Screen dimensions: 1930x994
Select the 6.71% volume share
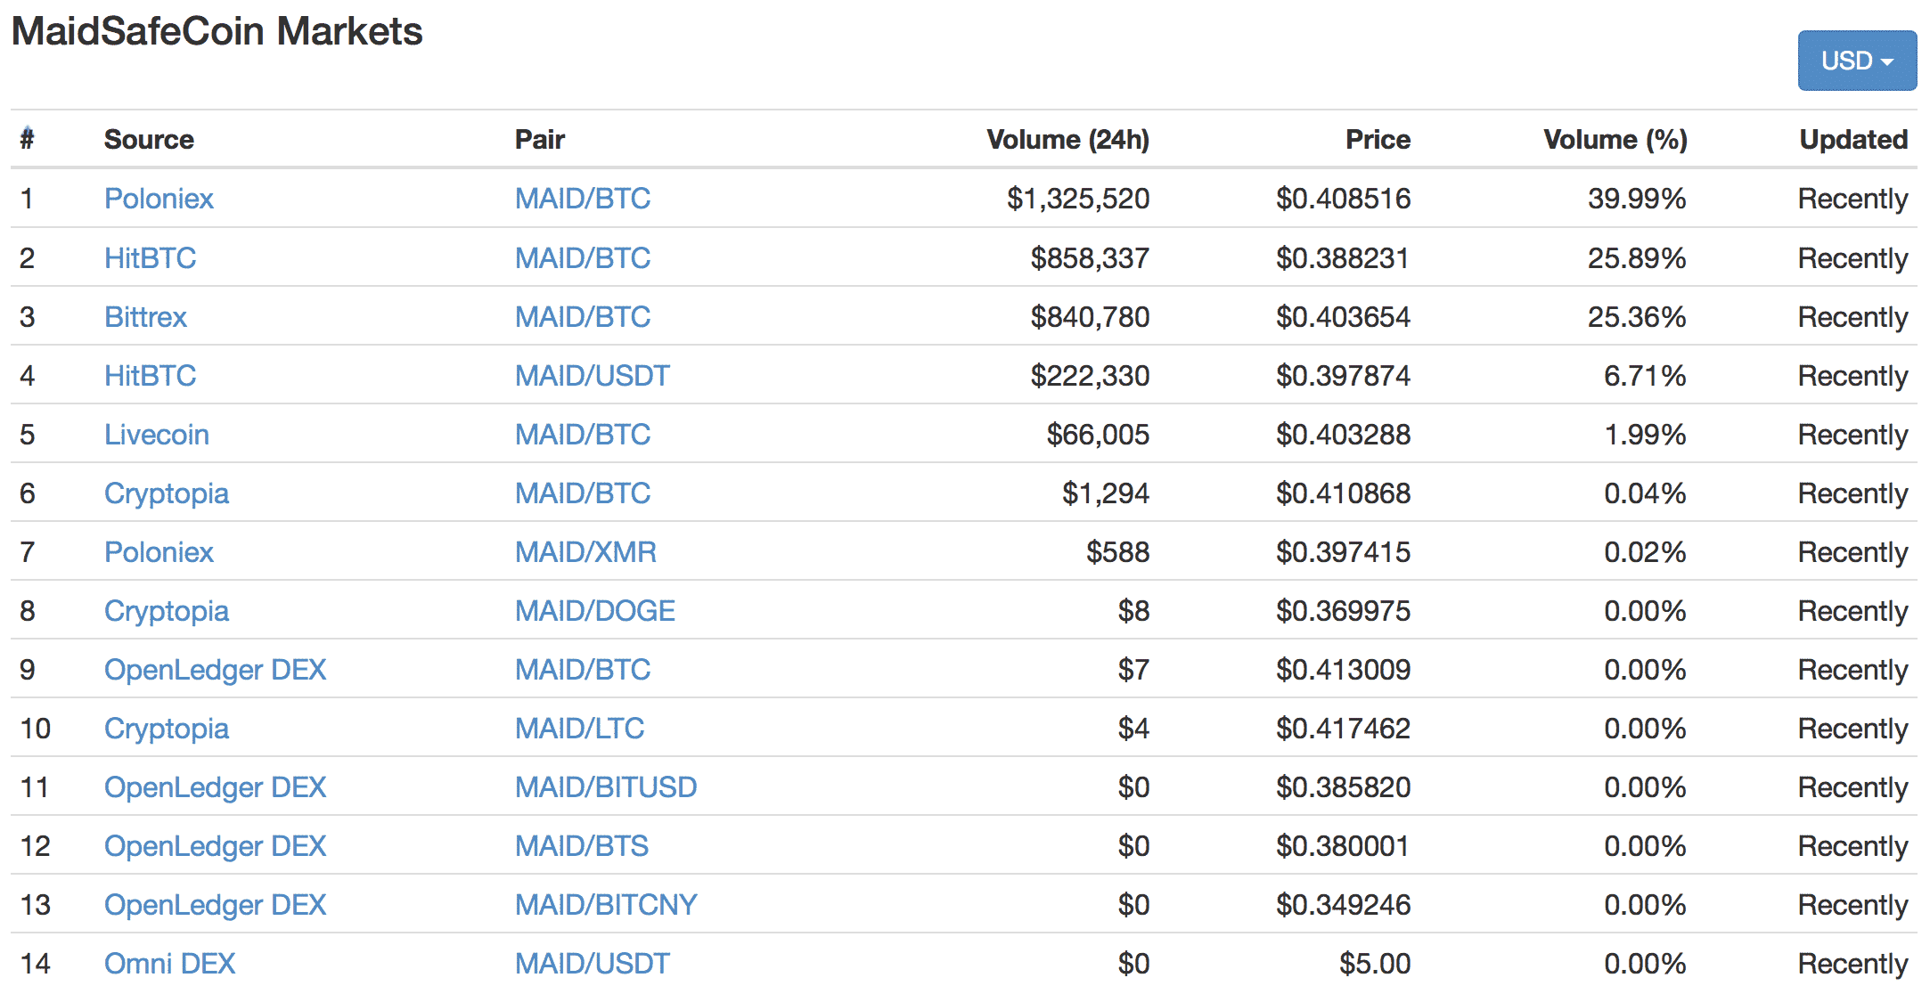tap(1645, 375)
